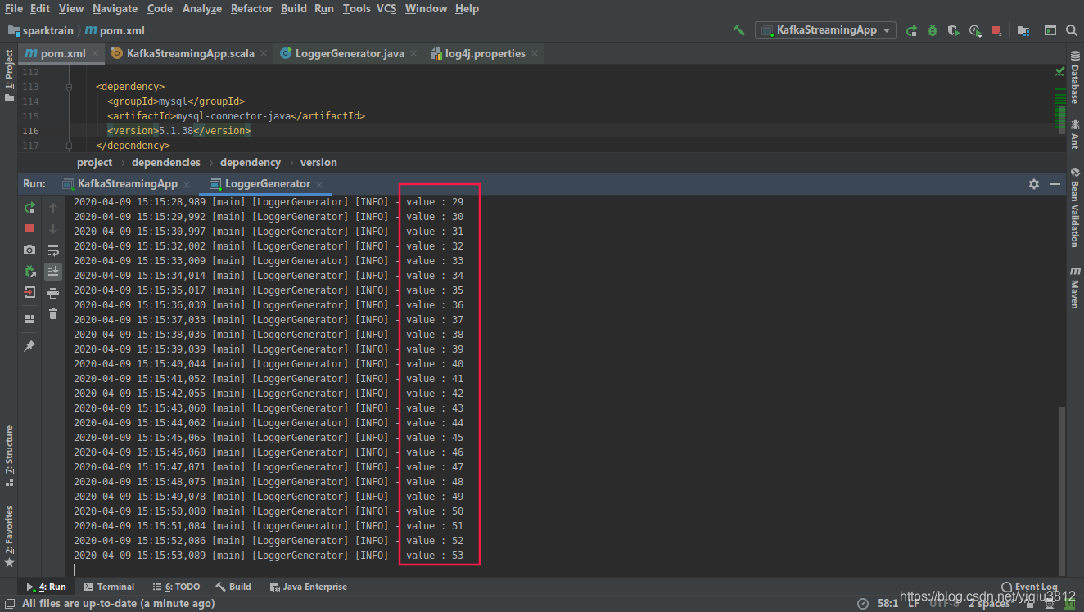This screenshot has width=1084, height=612.
Task: Open the Refactor menu
Action: (x=251, y=8)
